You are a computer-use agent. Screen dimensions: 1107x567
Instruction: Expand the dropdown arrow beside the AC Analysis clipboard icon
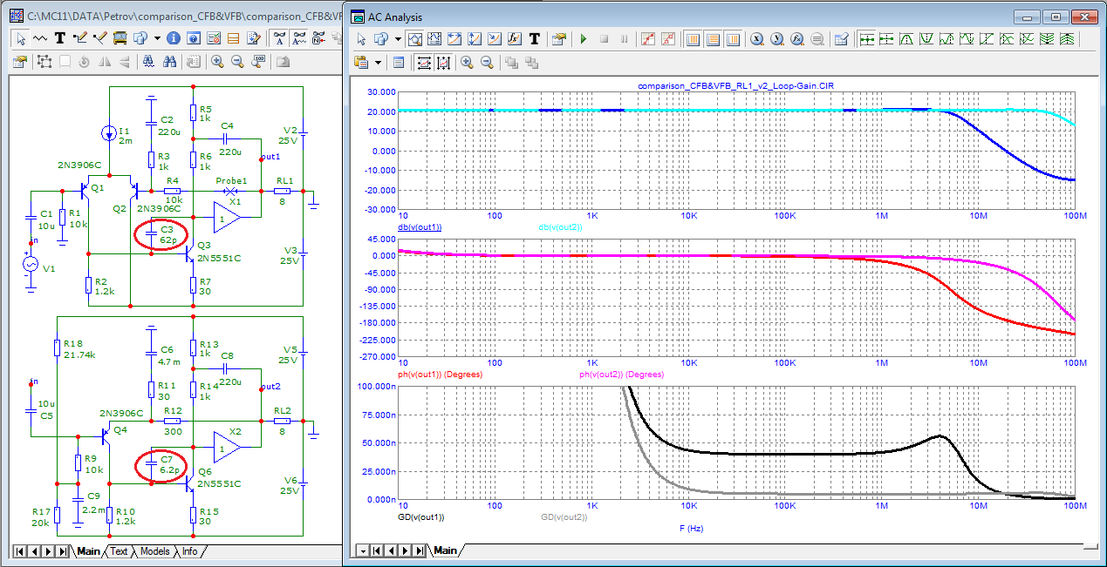pyautogui.click(x=379, y=62)
